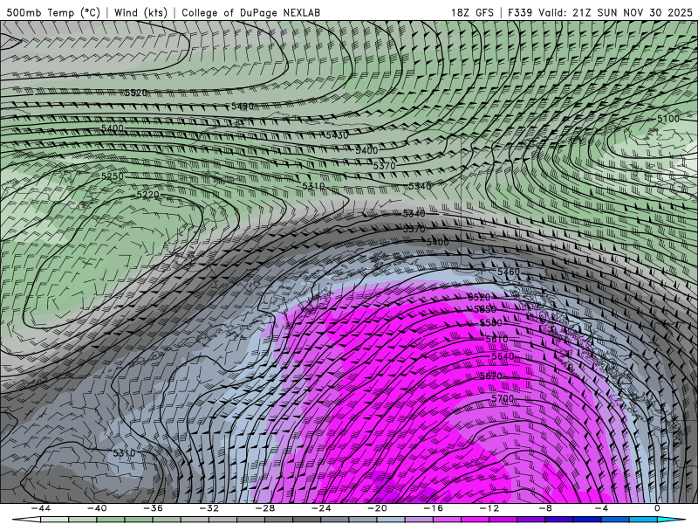The image size is (698, 524).
Task: Click the 5100 height contour label
Action: [668, 119]
